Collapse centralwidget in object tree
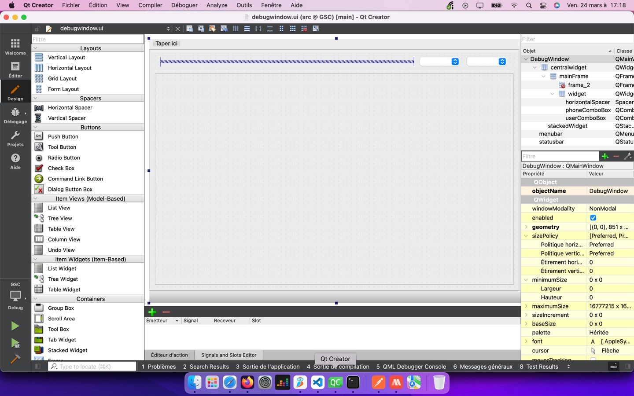 (x=534, y=67)
